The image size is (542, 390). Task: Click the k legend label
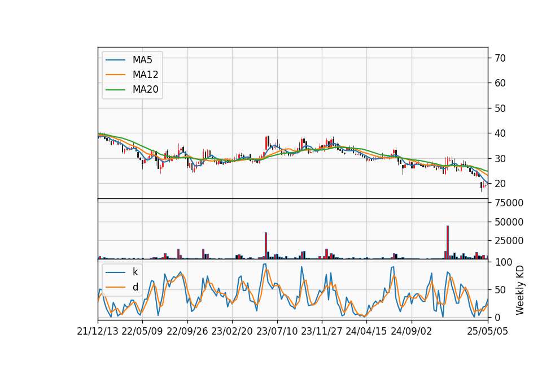pos(135,272)
